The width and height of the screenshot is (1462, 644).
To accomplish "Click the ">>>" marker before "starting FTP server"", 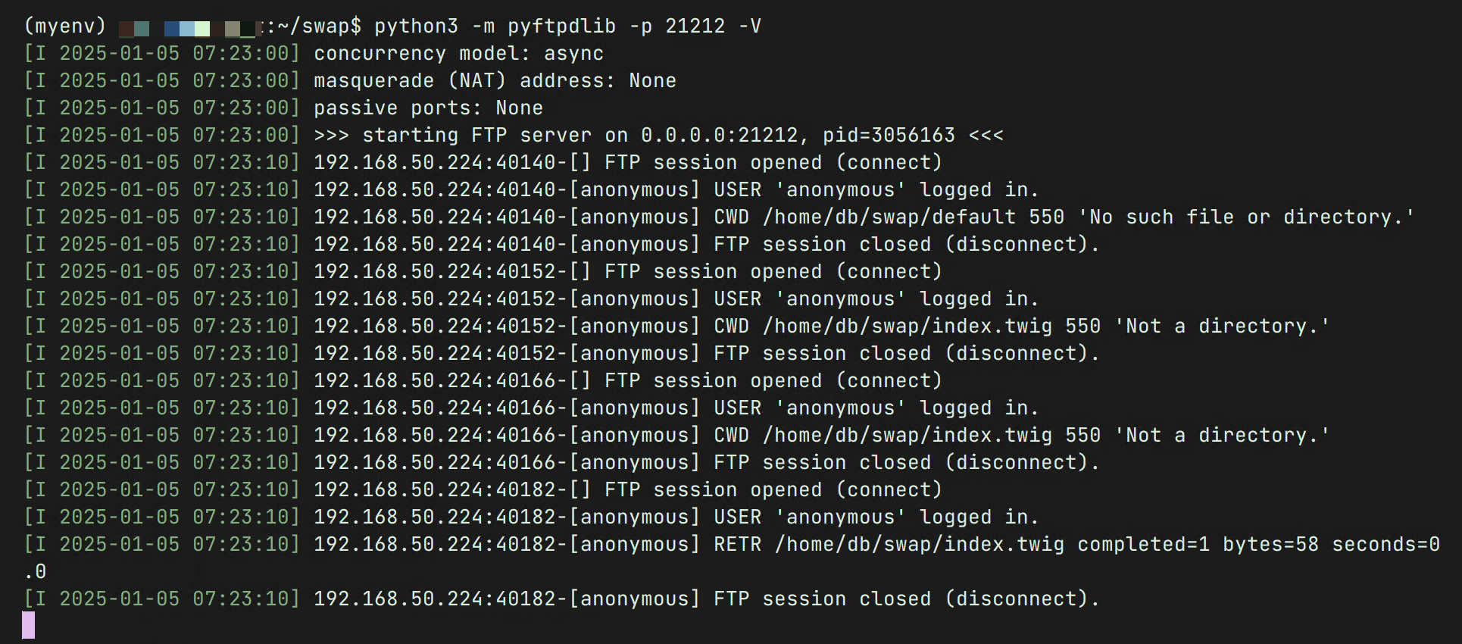I will tap(331, 135).
